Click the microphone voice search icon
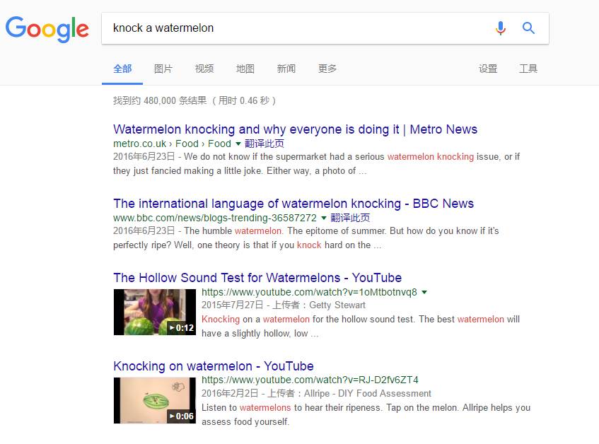 501,28
